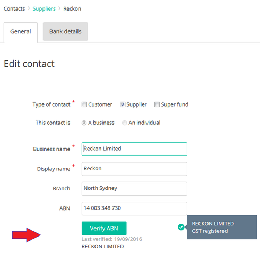The height and width of the screenshot is (253, 260).
Task: Click into the Display name field
Action: (x=134, y=169)
